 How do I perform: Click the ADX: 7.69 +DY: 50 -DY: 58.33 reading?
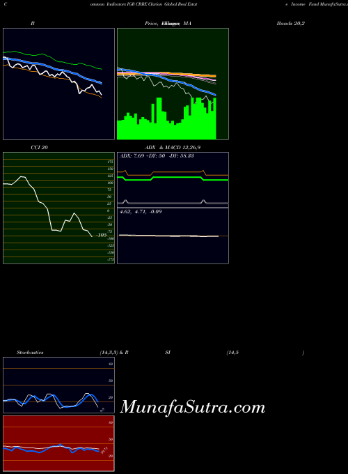click(x=157, y=156)
